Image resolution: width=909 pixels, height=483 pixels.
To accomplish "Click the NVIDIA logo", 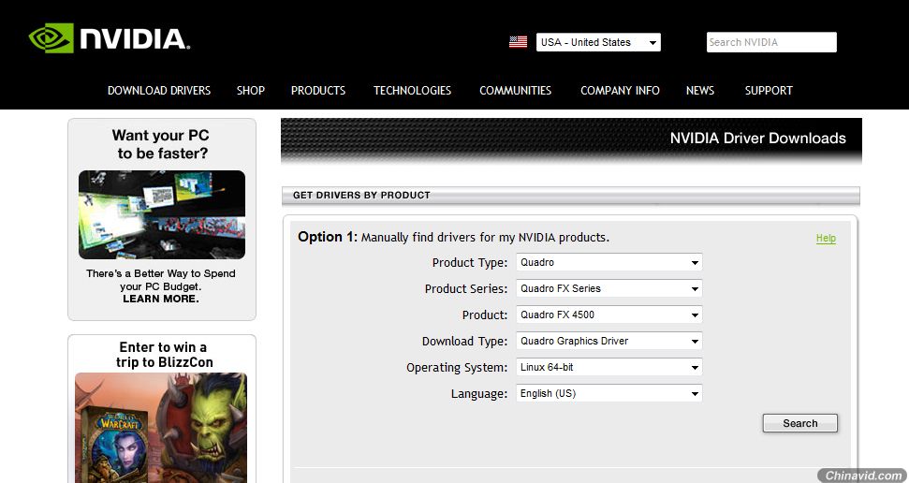I will [x=110, y=38].
